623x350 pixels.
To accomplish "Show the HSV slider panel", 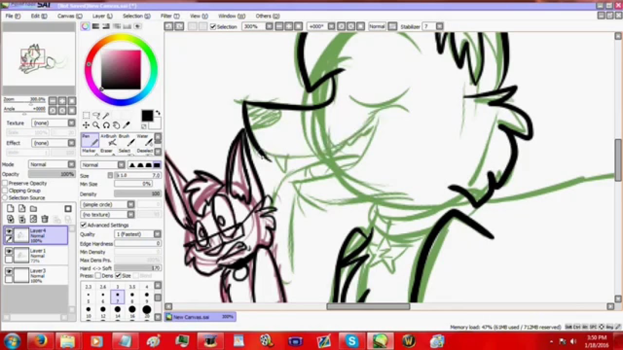I will [106, 27].
